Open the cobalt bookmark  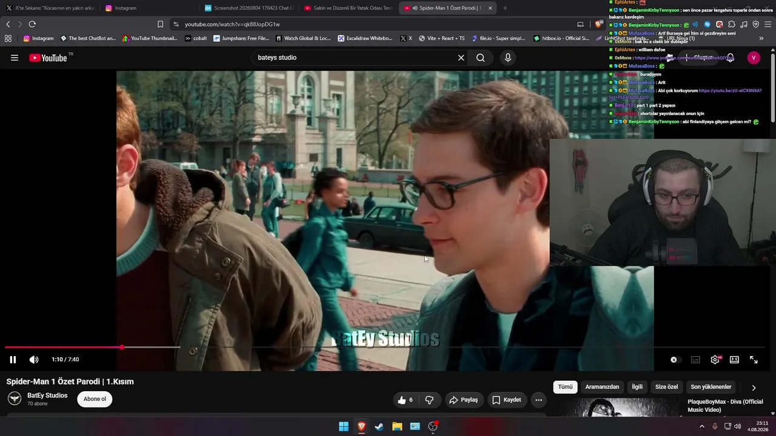(x=196, y=38)
